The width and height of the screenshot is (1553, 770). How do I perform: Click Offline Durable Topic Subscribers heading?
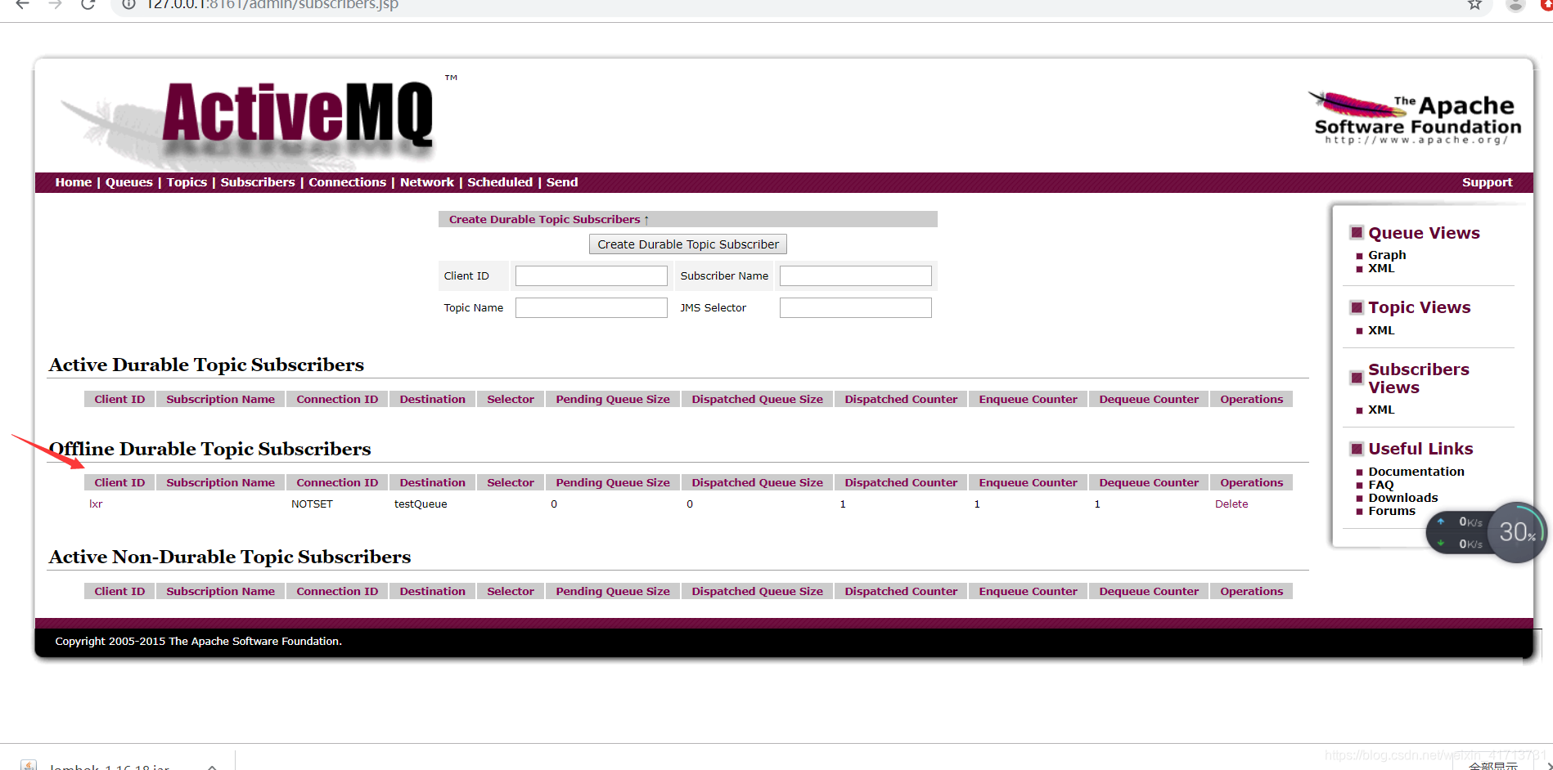(209, 449)
